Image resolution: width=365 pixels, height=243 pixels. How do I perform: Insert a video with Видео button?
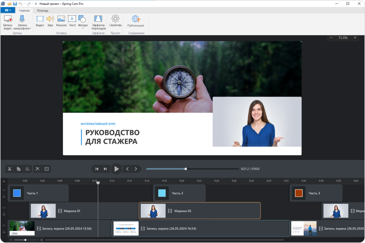[x=40, y=21]
